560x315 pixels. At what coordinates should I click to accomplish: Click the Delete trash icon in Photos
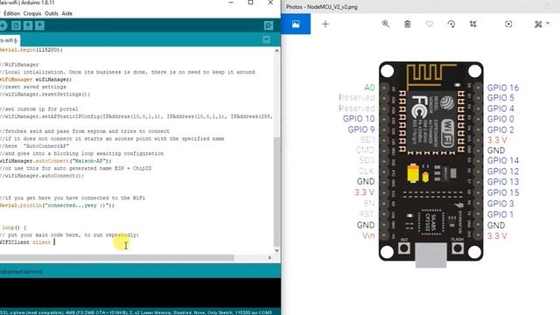[407, 24]
